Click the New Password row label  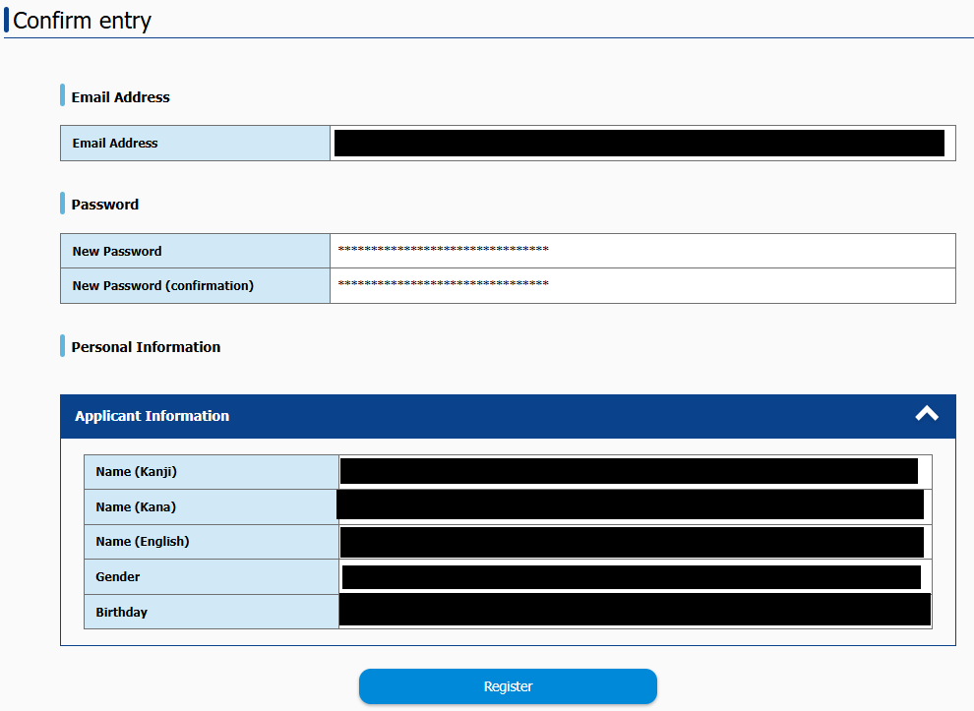(117, 252)
